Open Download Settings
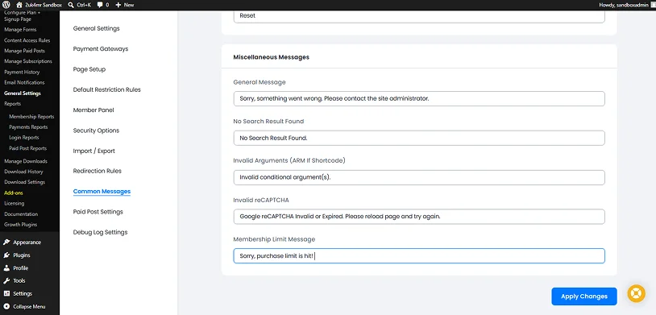Screen dimensions: 656x315 tap(25, 182)
